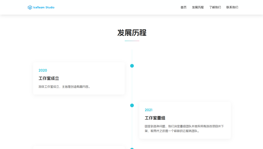Click the 游戏工作室成立 description text
The height and width of the screenshot is (149, 263).
(x=64, y=87)
